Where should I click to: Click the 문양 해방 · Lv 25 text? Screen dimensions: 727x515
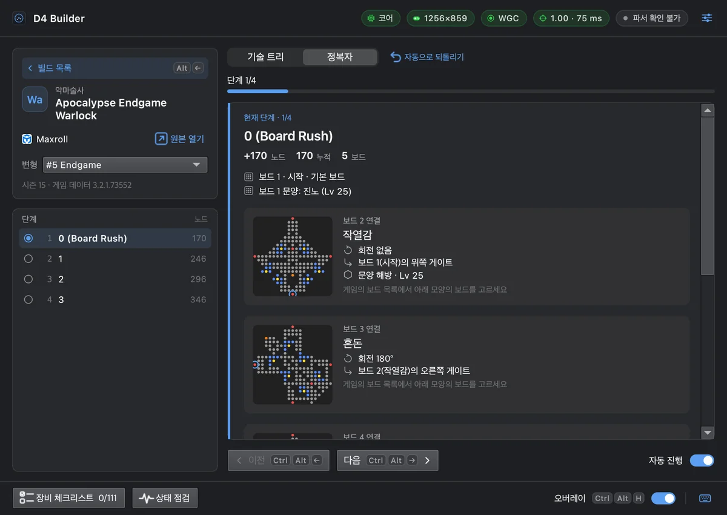point(391,275)
